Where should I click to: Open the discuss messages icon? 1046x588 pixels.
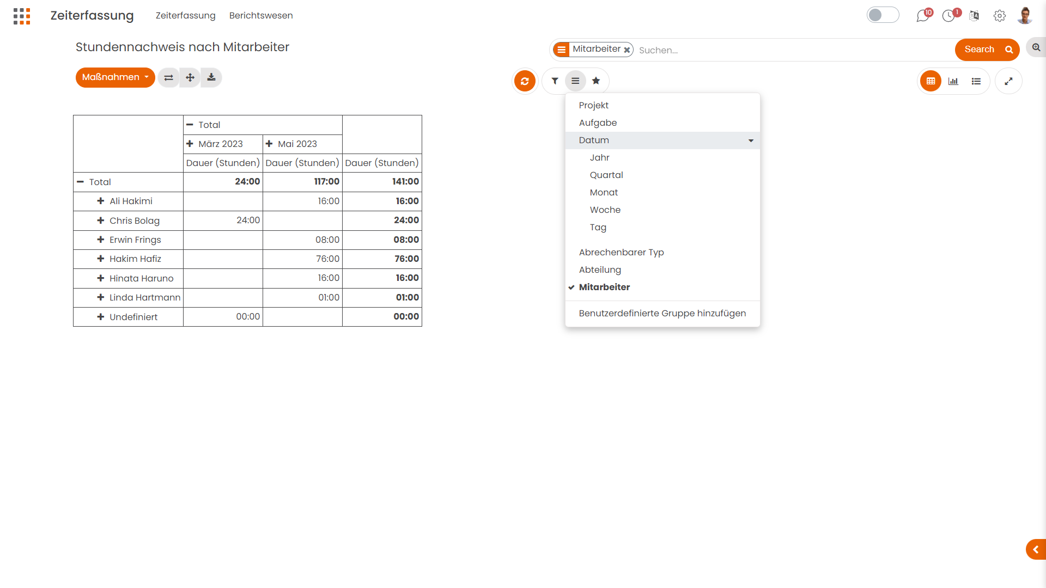pos(922,16)
